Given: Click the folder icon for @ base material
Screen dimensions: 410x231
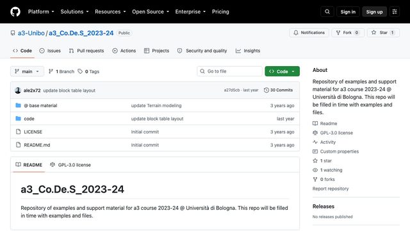Looking at the screenshot, I should [x=18, y=105].
